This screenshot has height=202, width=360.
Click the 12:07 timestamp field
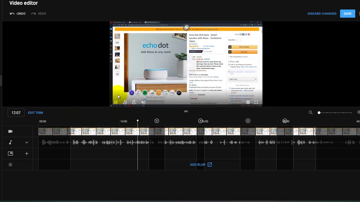point(16,113)
